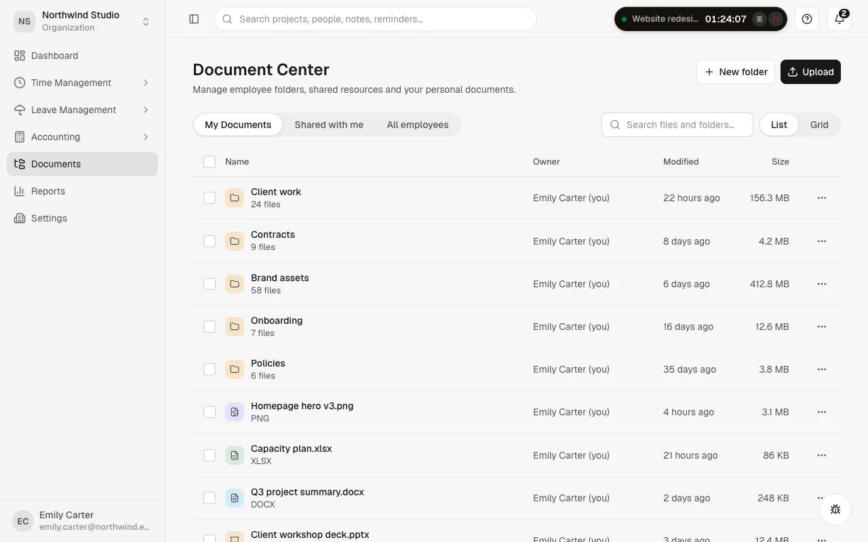Toggle the sidebar collapse icon
Screen dimensions: 868x542
coord(194,19)
